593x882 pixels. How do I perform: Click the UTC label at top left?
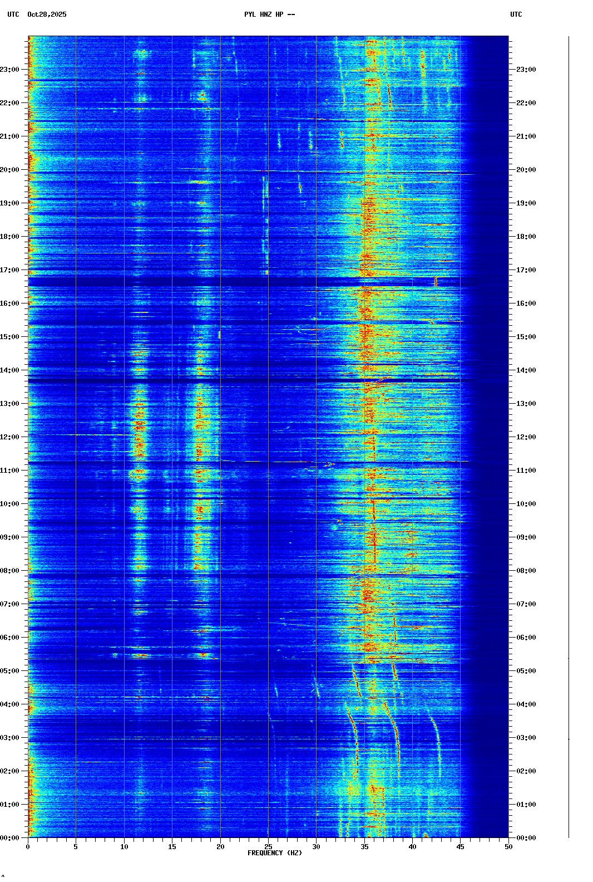tap(13, 14)
